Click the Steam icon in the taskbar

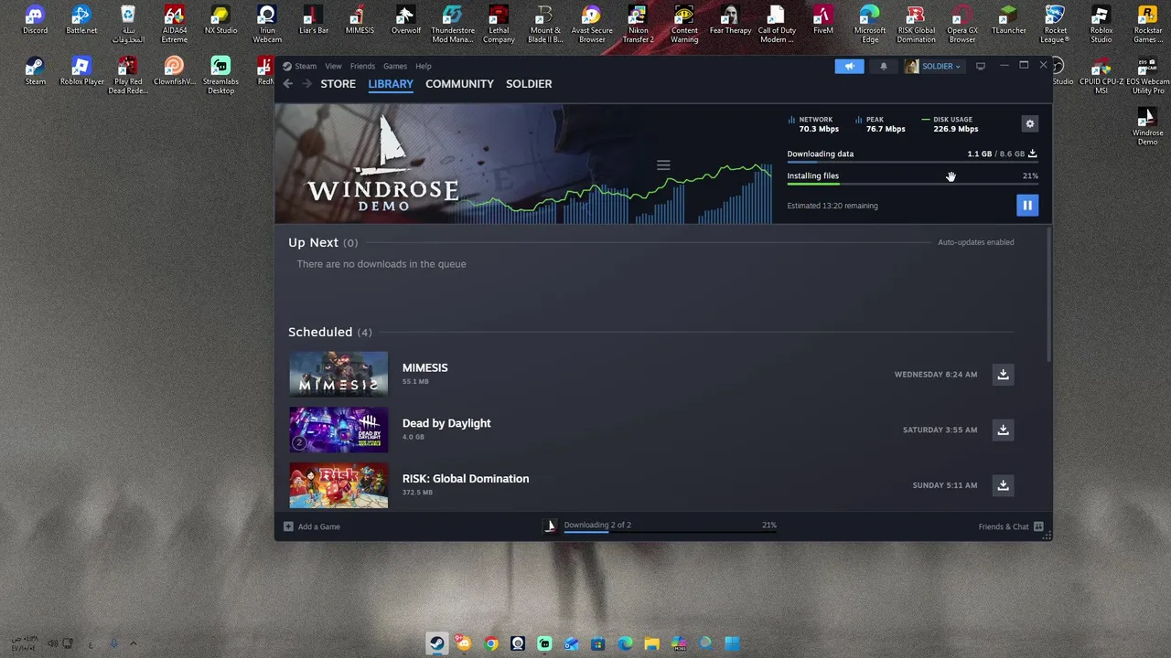[x=437, y=643]
